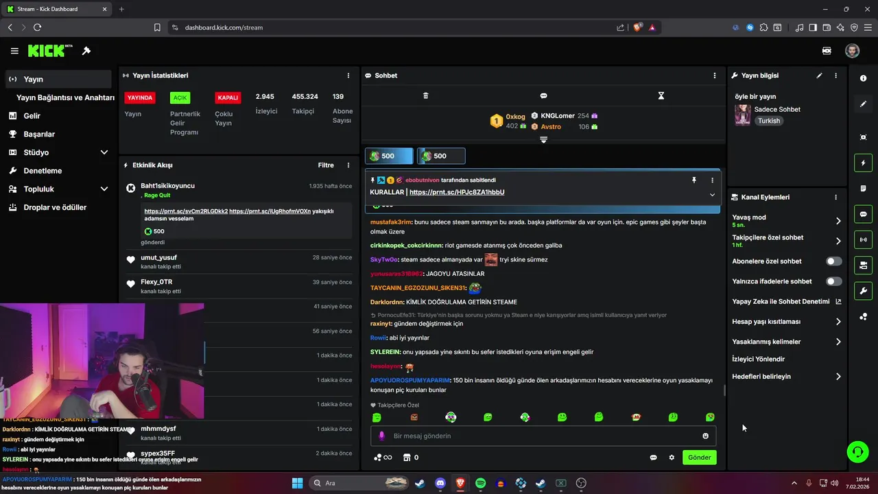Open Yayın İstatistikleri three-dot menu
Screen dimensions: 878x494
pyautogui.click(x=348, y=75)
